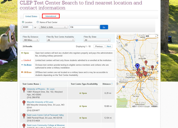Click phone number (314) 529-9477
The image size is (178, 128).
point(33,111)
